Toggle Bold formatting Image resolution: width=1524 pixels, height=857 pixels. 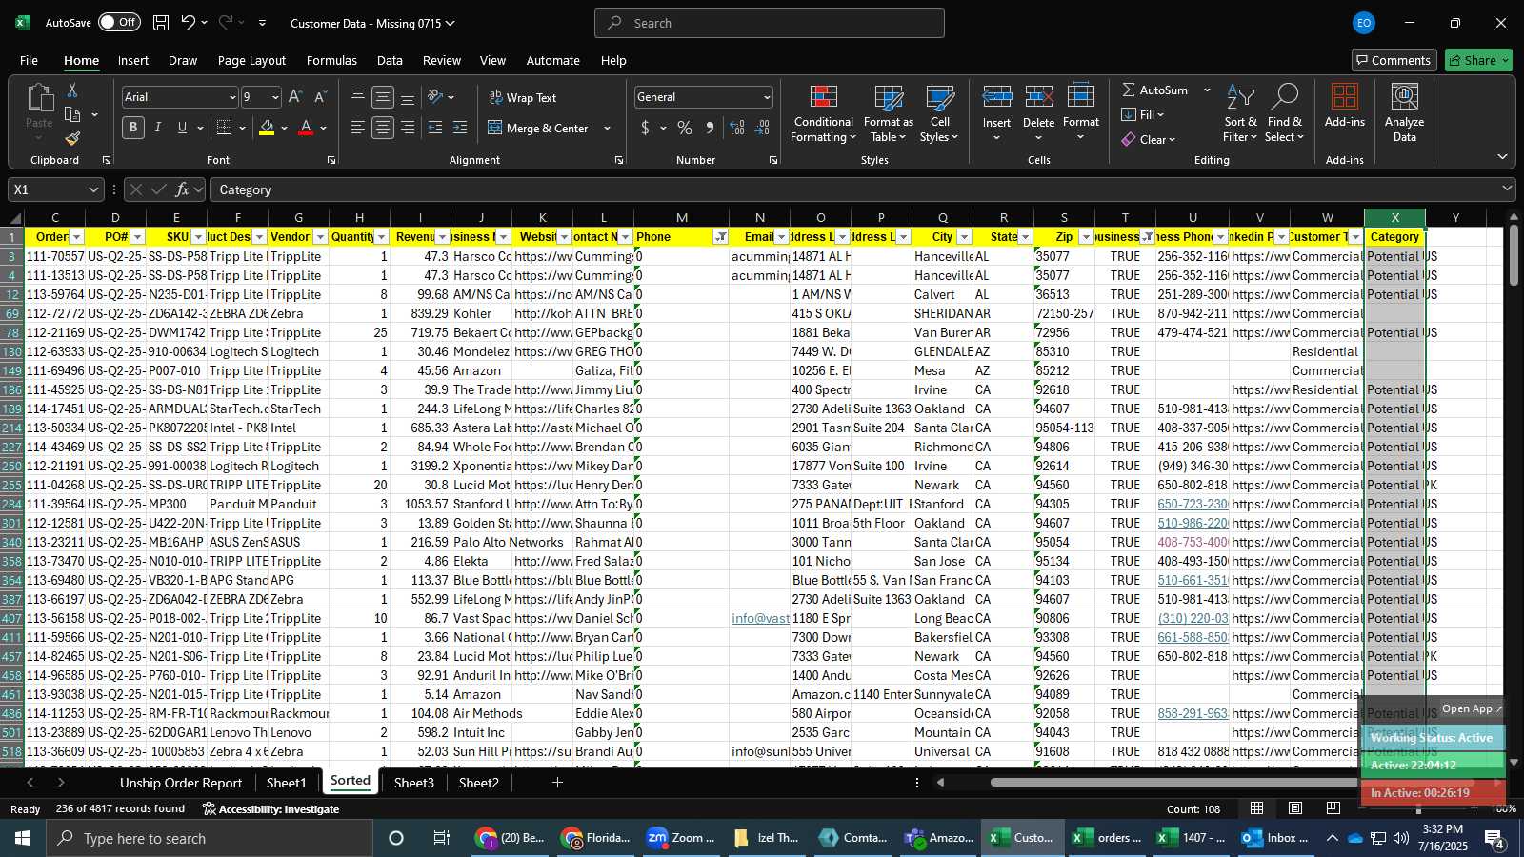pos(133,128)
